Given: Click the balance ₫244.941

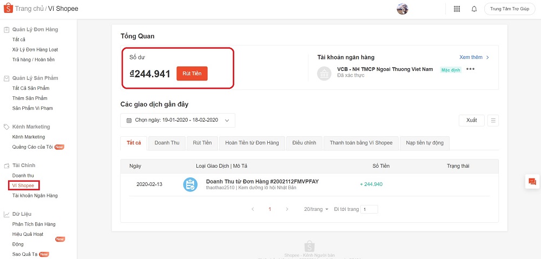Looking at the screenshot, I should pos(150,74).
